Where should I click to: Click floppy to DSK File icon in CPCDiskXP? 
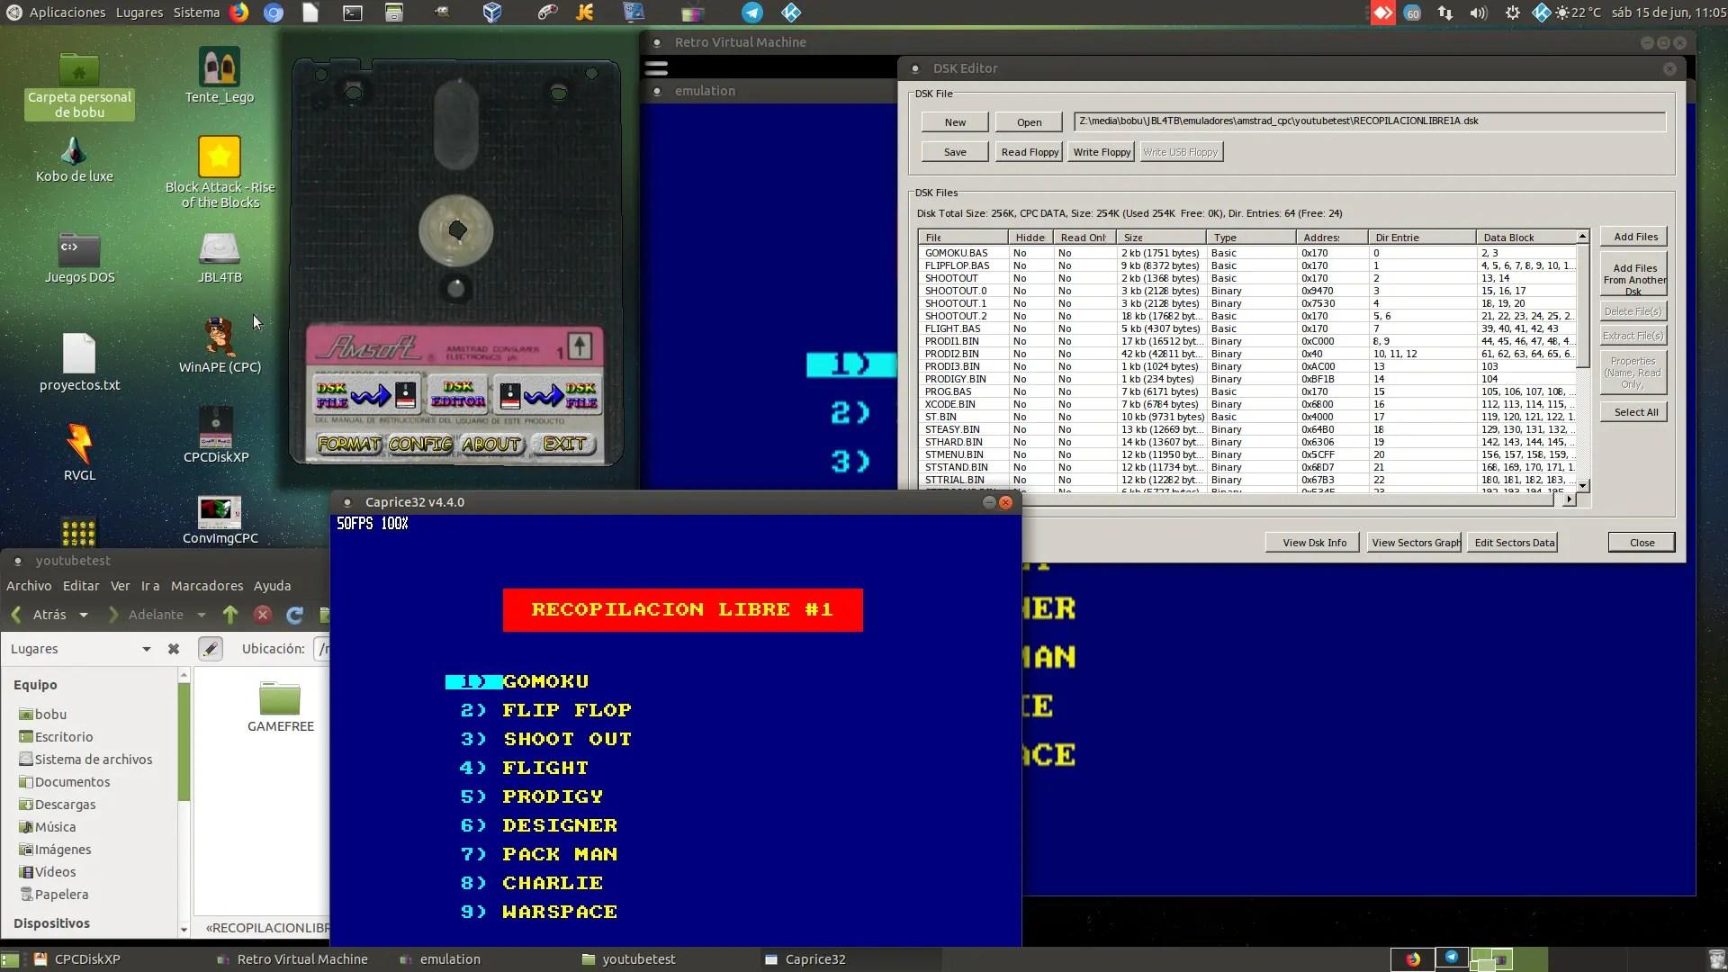pyautogui.click(x=548, y=394)
